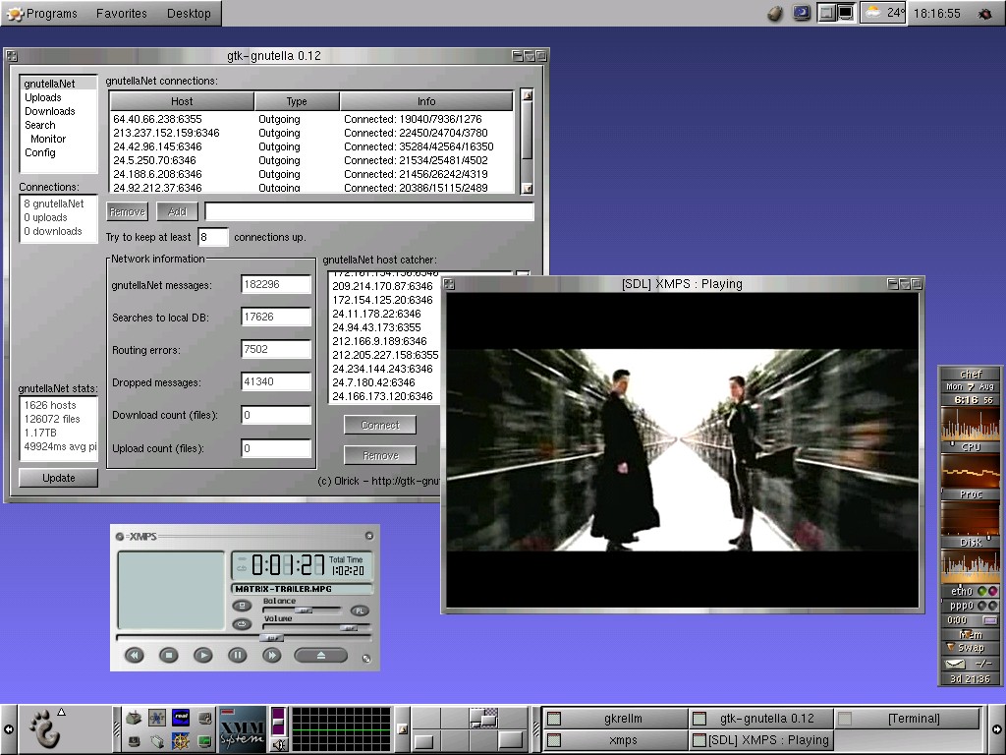Launch RealPlayer from the panel
Viewport: 1006px width, 755px height.
coord(181,717)
